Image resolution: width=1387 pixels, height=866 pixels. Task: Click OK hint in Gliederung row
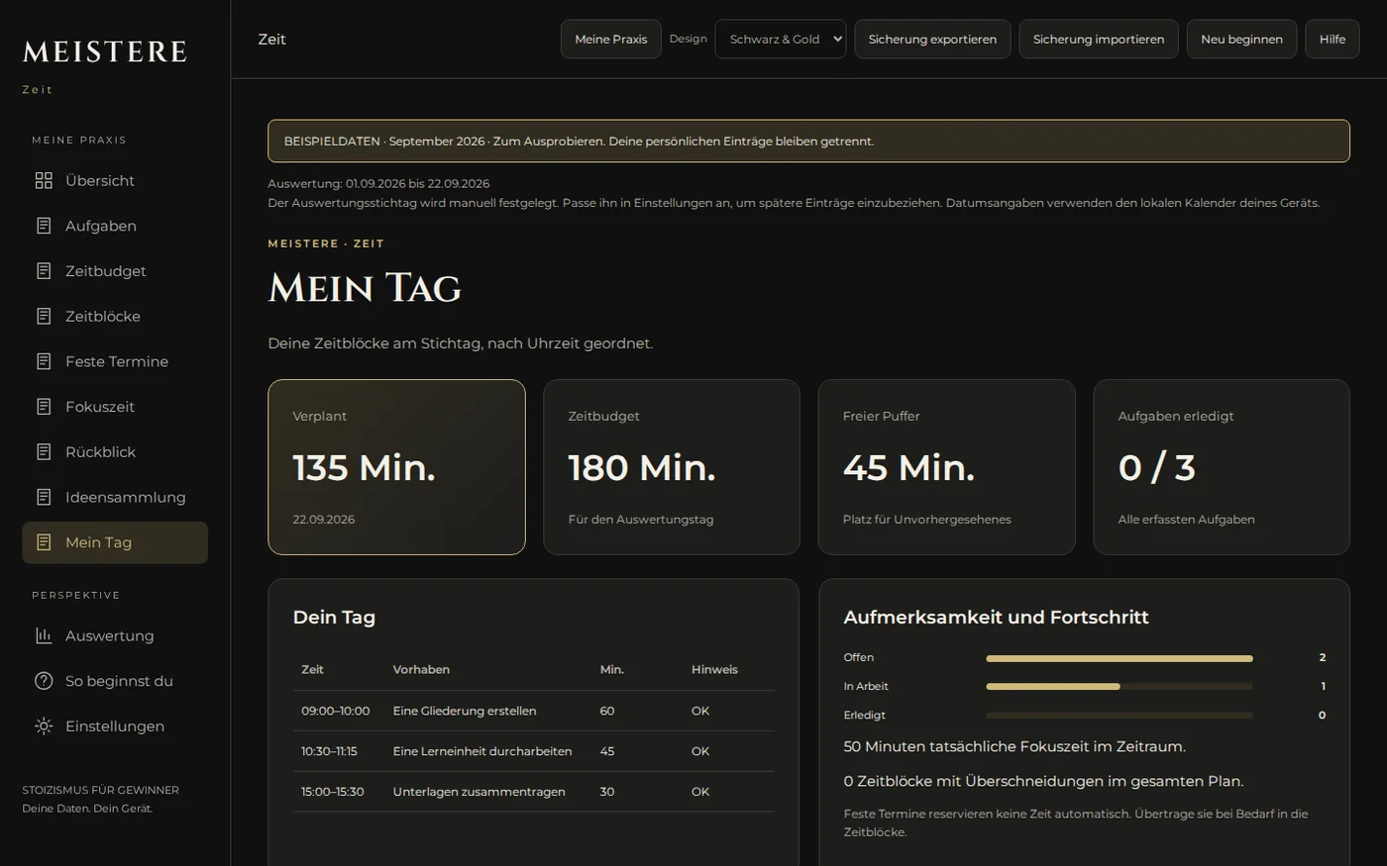[700, 711]
